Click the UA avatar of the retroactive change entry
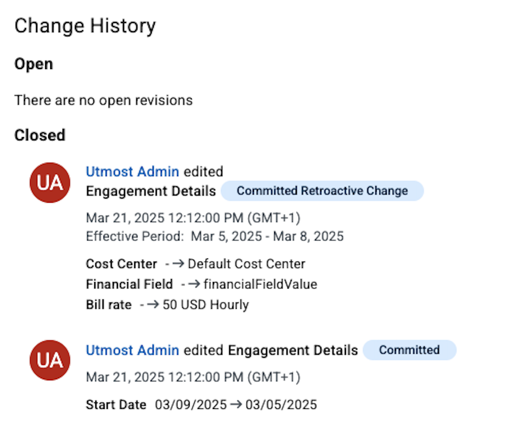This screenshot has height=433, width=531. (50, 183)
